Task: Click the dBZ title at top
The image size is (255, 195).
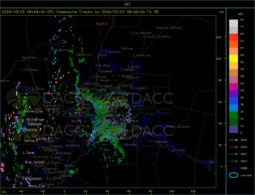Action: pos(127,4)
